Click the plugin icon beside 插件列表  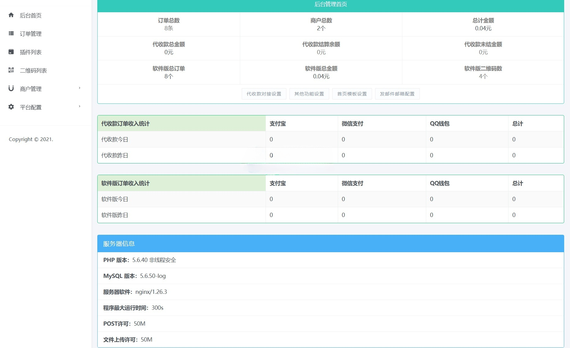(11, 52)
